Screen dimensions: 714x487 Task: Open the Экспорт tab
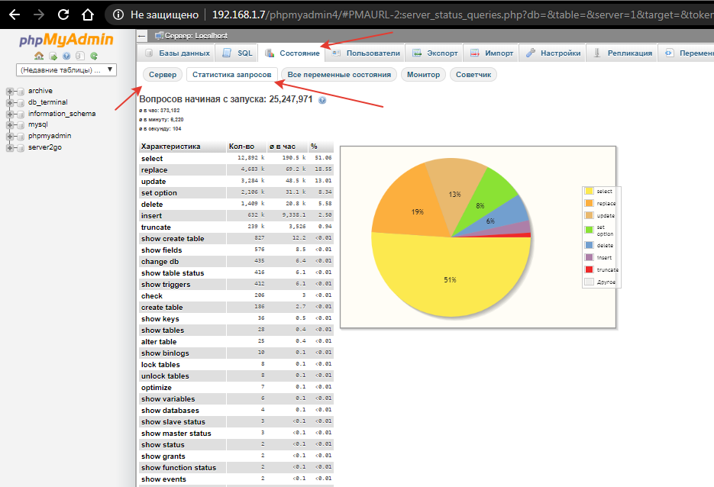434,53
